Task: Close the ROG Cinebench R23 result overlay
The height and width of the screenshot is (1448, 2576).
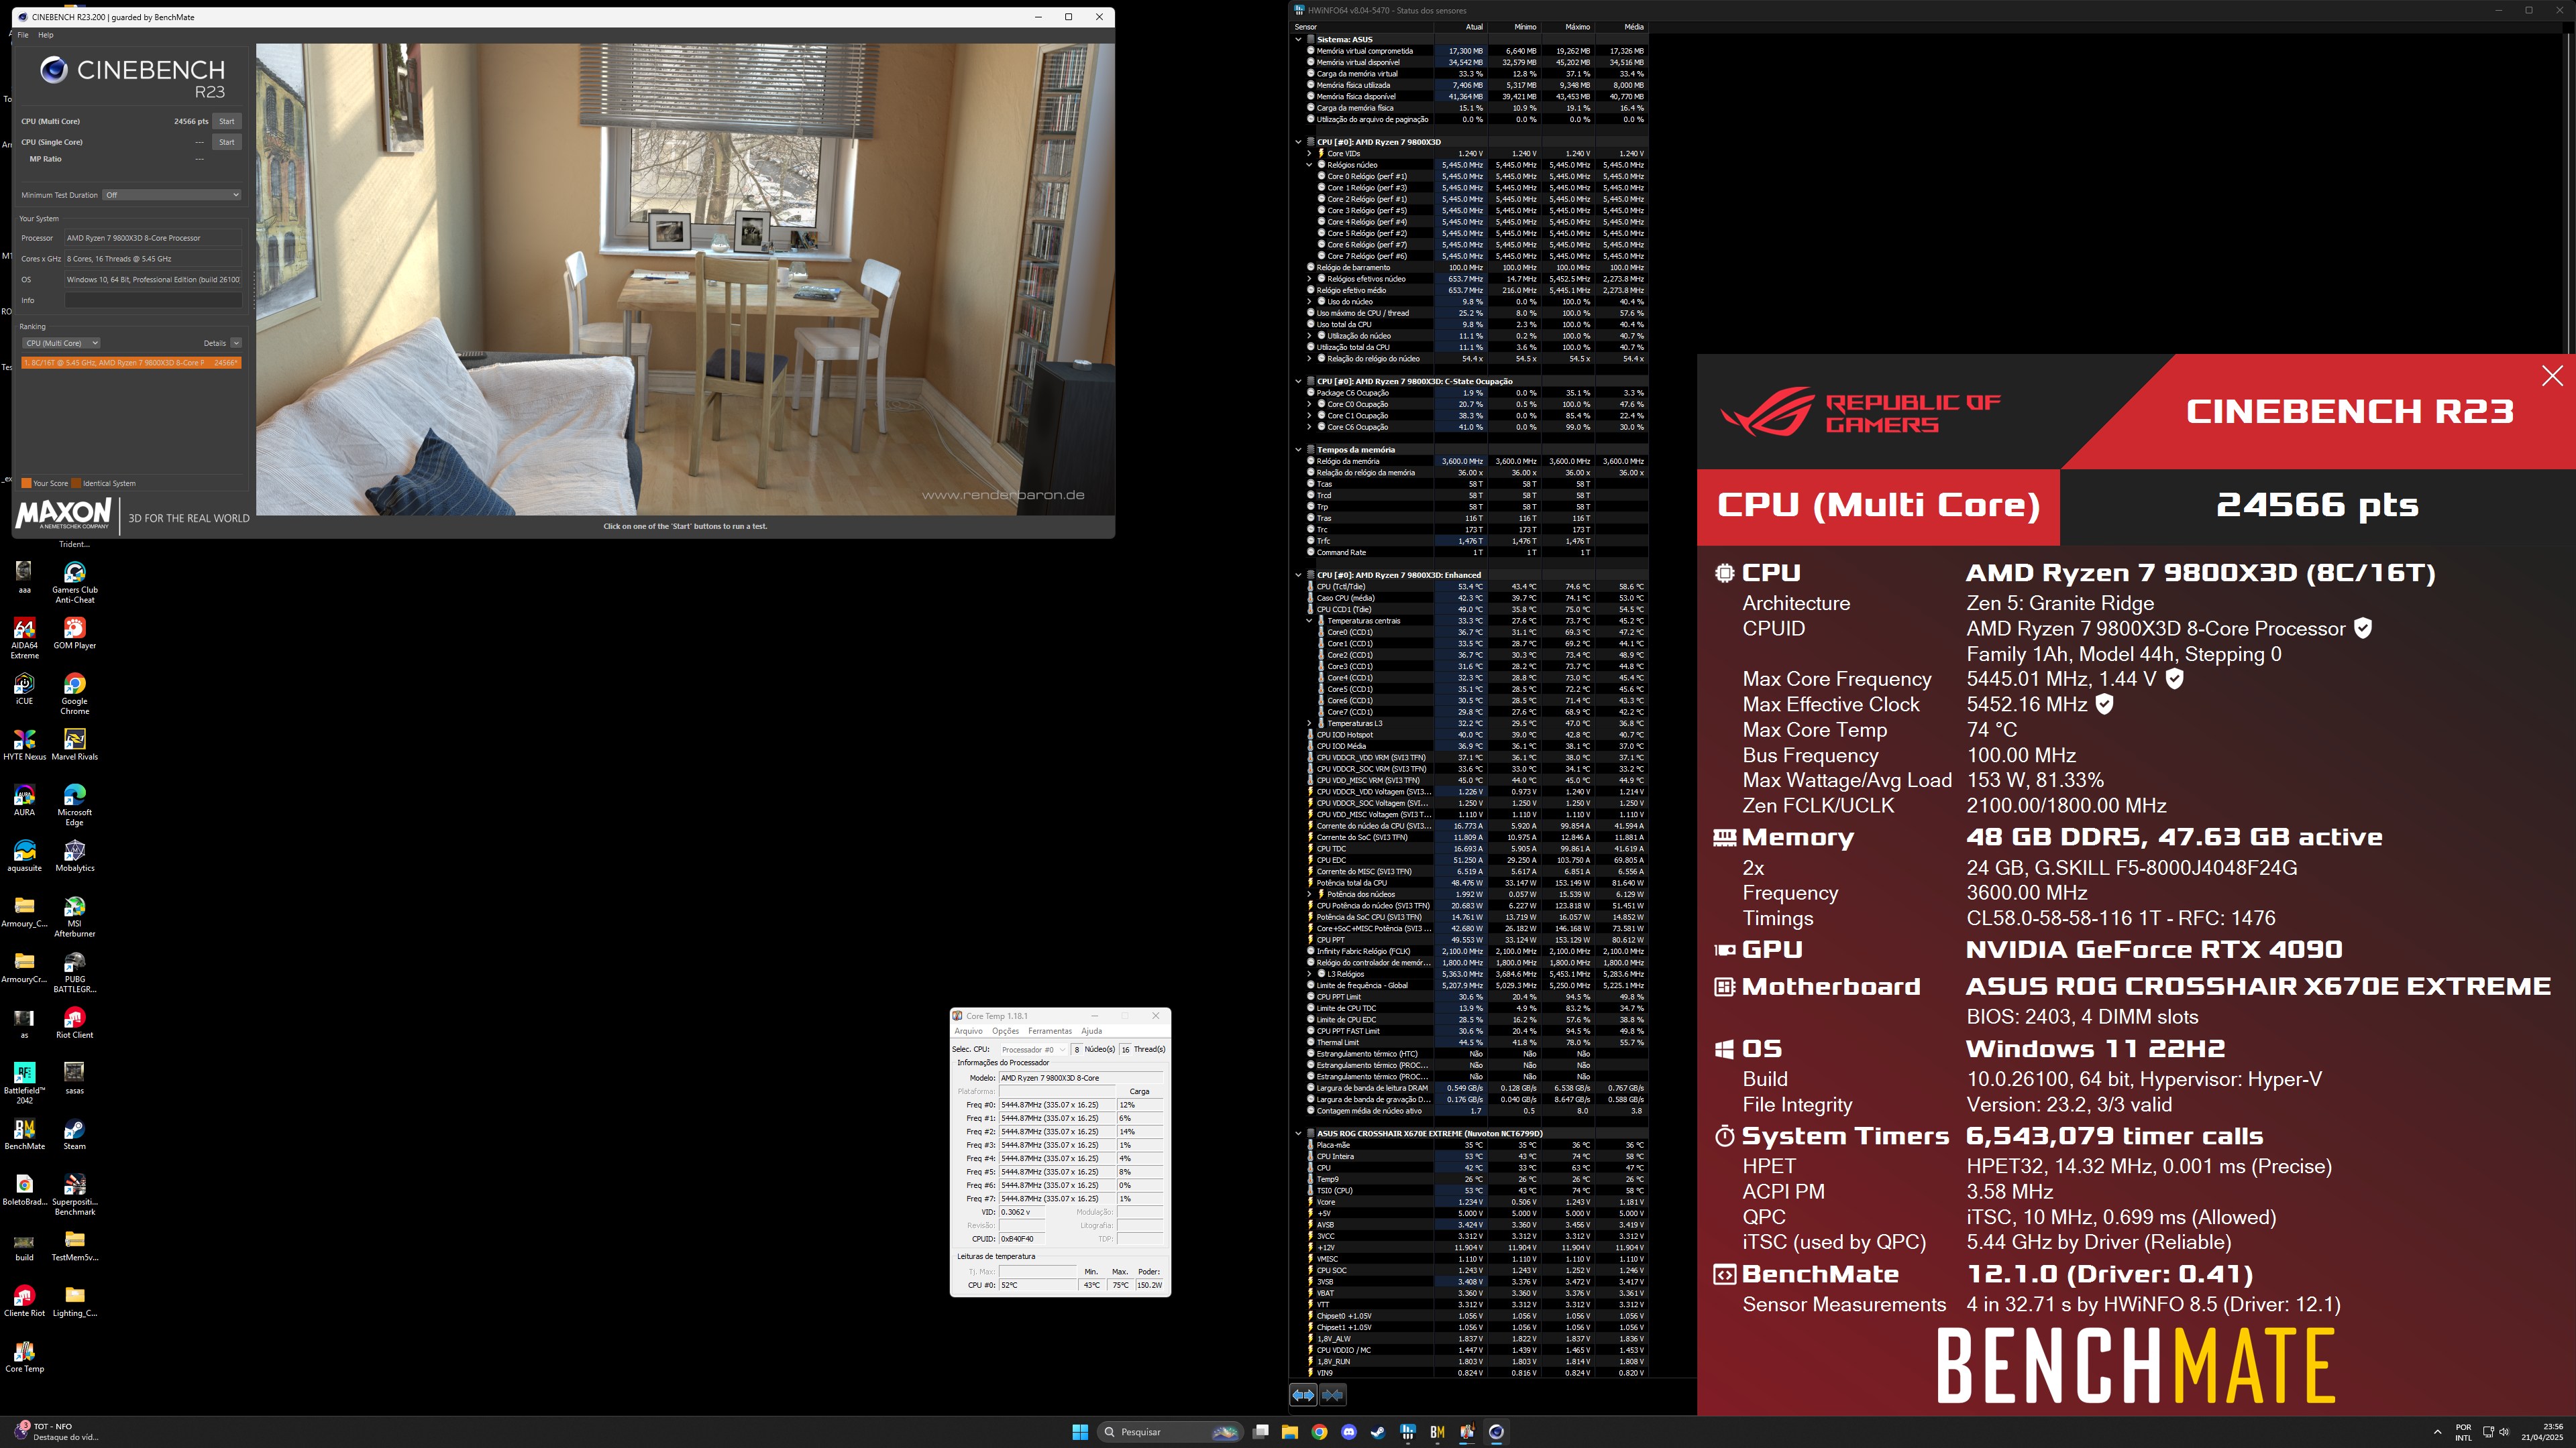Action: [2552, 375]
